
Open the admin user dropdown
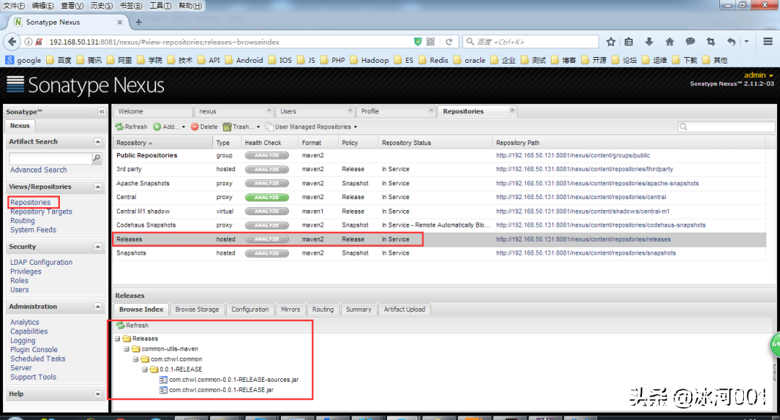click(x=758, y=75)
